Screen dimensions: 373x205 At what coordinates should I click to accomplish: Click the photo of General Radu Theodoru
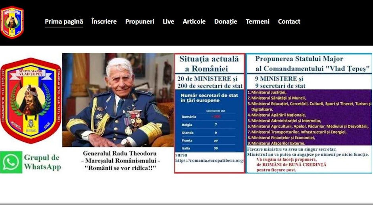pyautogui.click(x=118, y=100)
